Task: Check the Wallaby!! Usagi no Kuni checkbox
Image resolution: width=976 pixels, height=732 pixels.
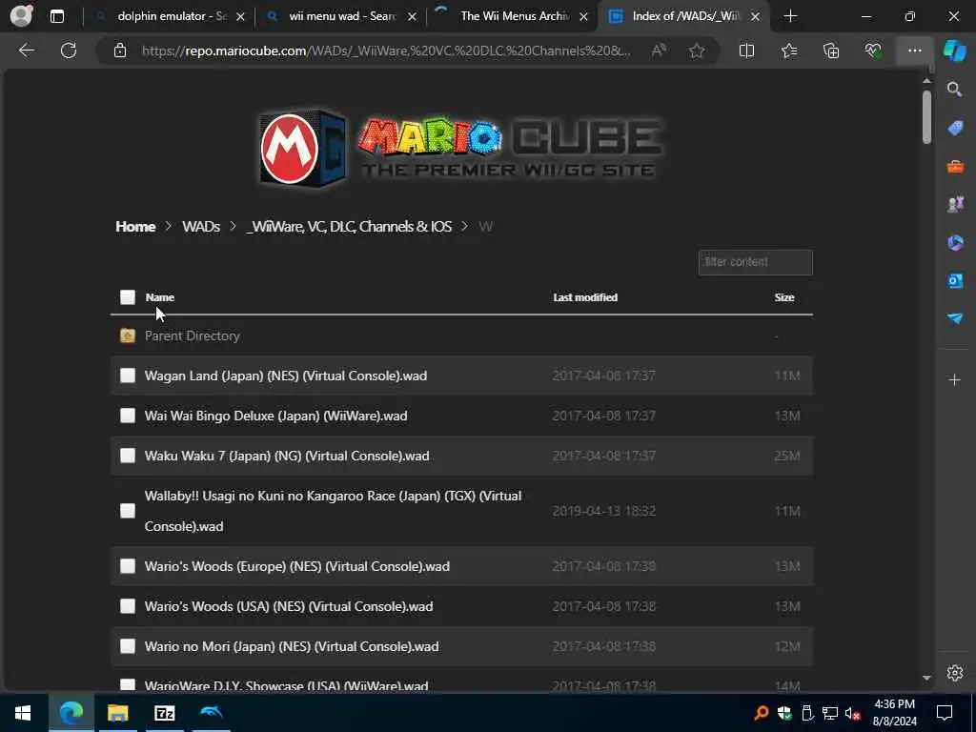Action: tap(128, 511)
